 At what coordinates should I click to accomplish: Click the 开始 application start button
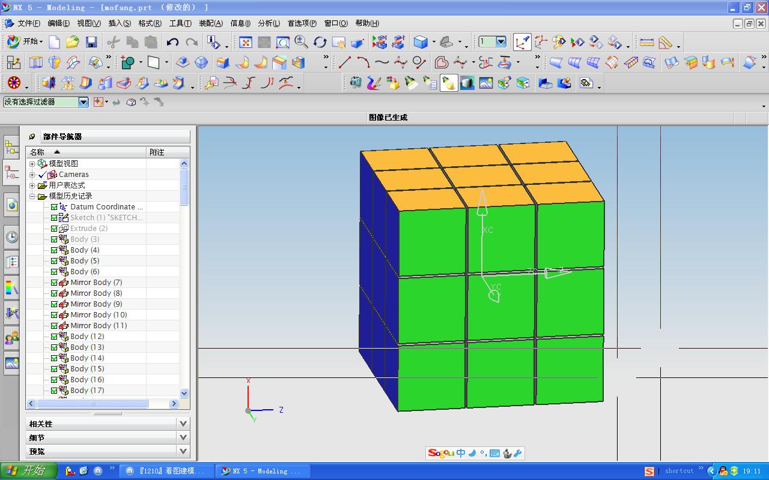[25, 42]
